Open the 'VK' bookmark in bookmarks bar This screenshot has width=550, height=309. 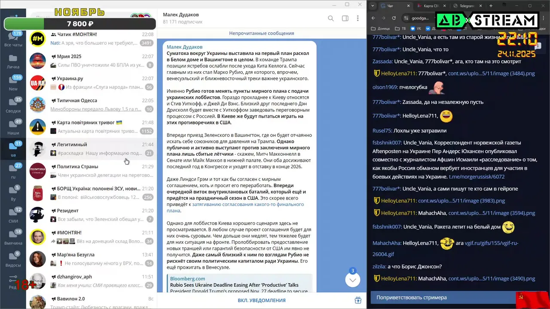(x=416, y=29)
